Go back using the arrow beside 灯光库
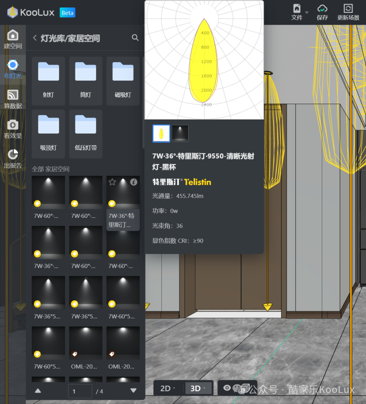 point(35,38)
